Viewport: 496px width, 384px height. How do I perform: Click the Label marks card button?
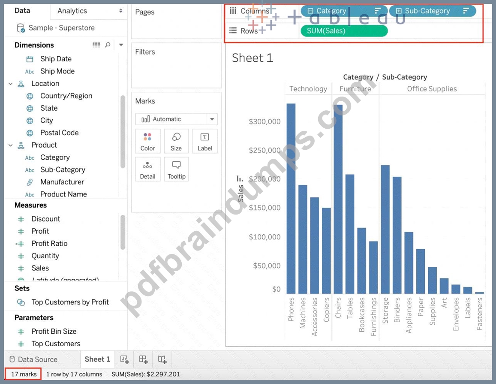[204, 141]
